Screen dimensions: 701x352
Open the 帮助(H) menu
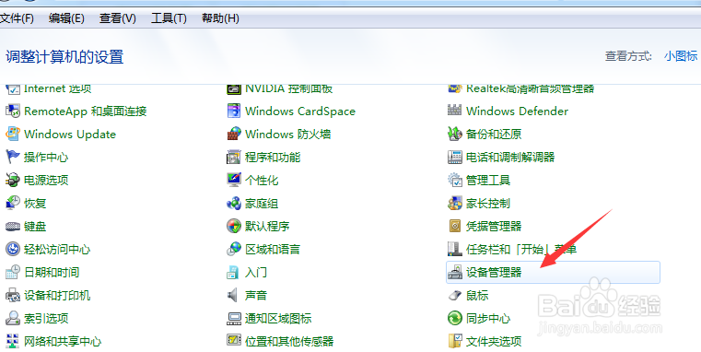point(220,18)
